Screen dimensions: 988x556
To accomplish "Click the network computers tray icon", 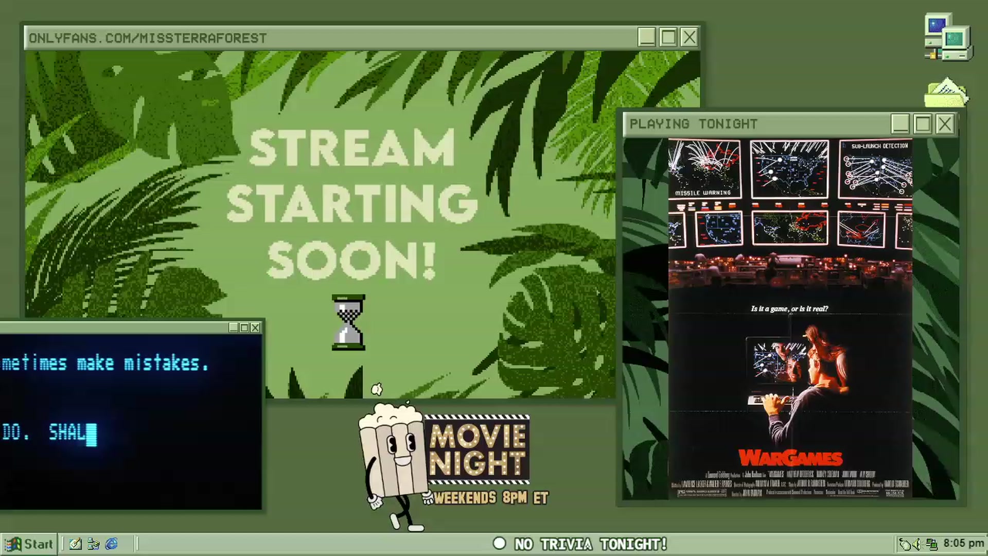I will point(931,544).
